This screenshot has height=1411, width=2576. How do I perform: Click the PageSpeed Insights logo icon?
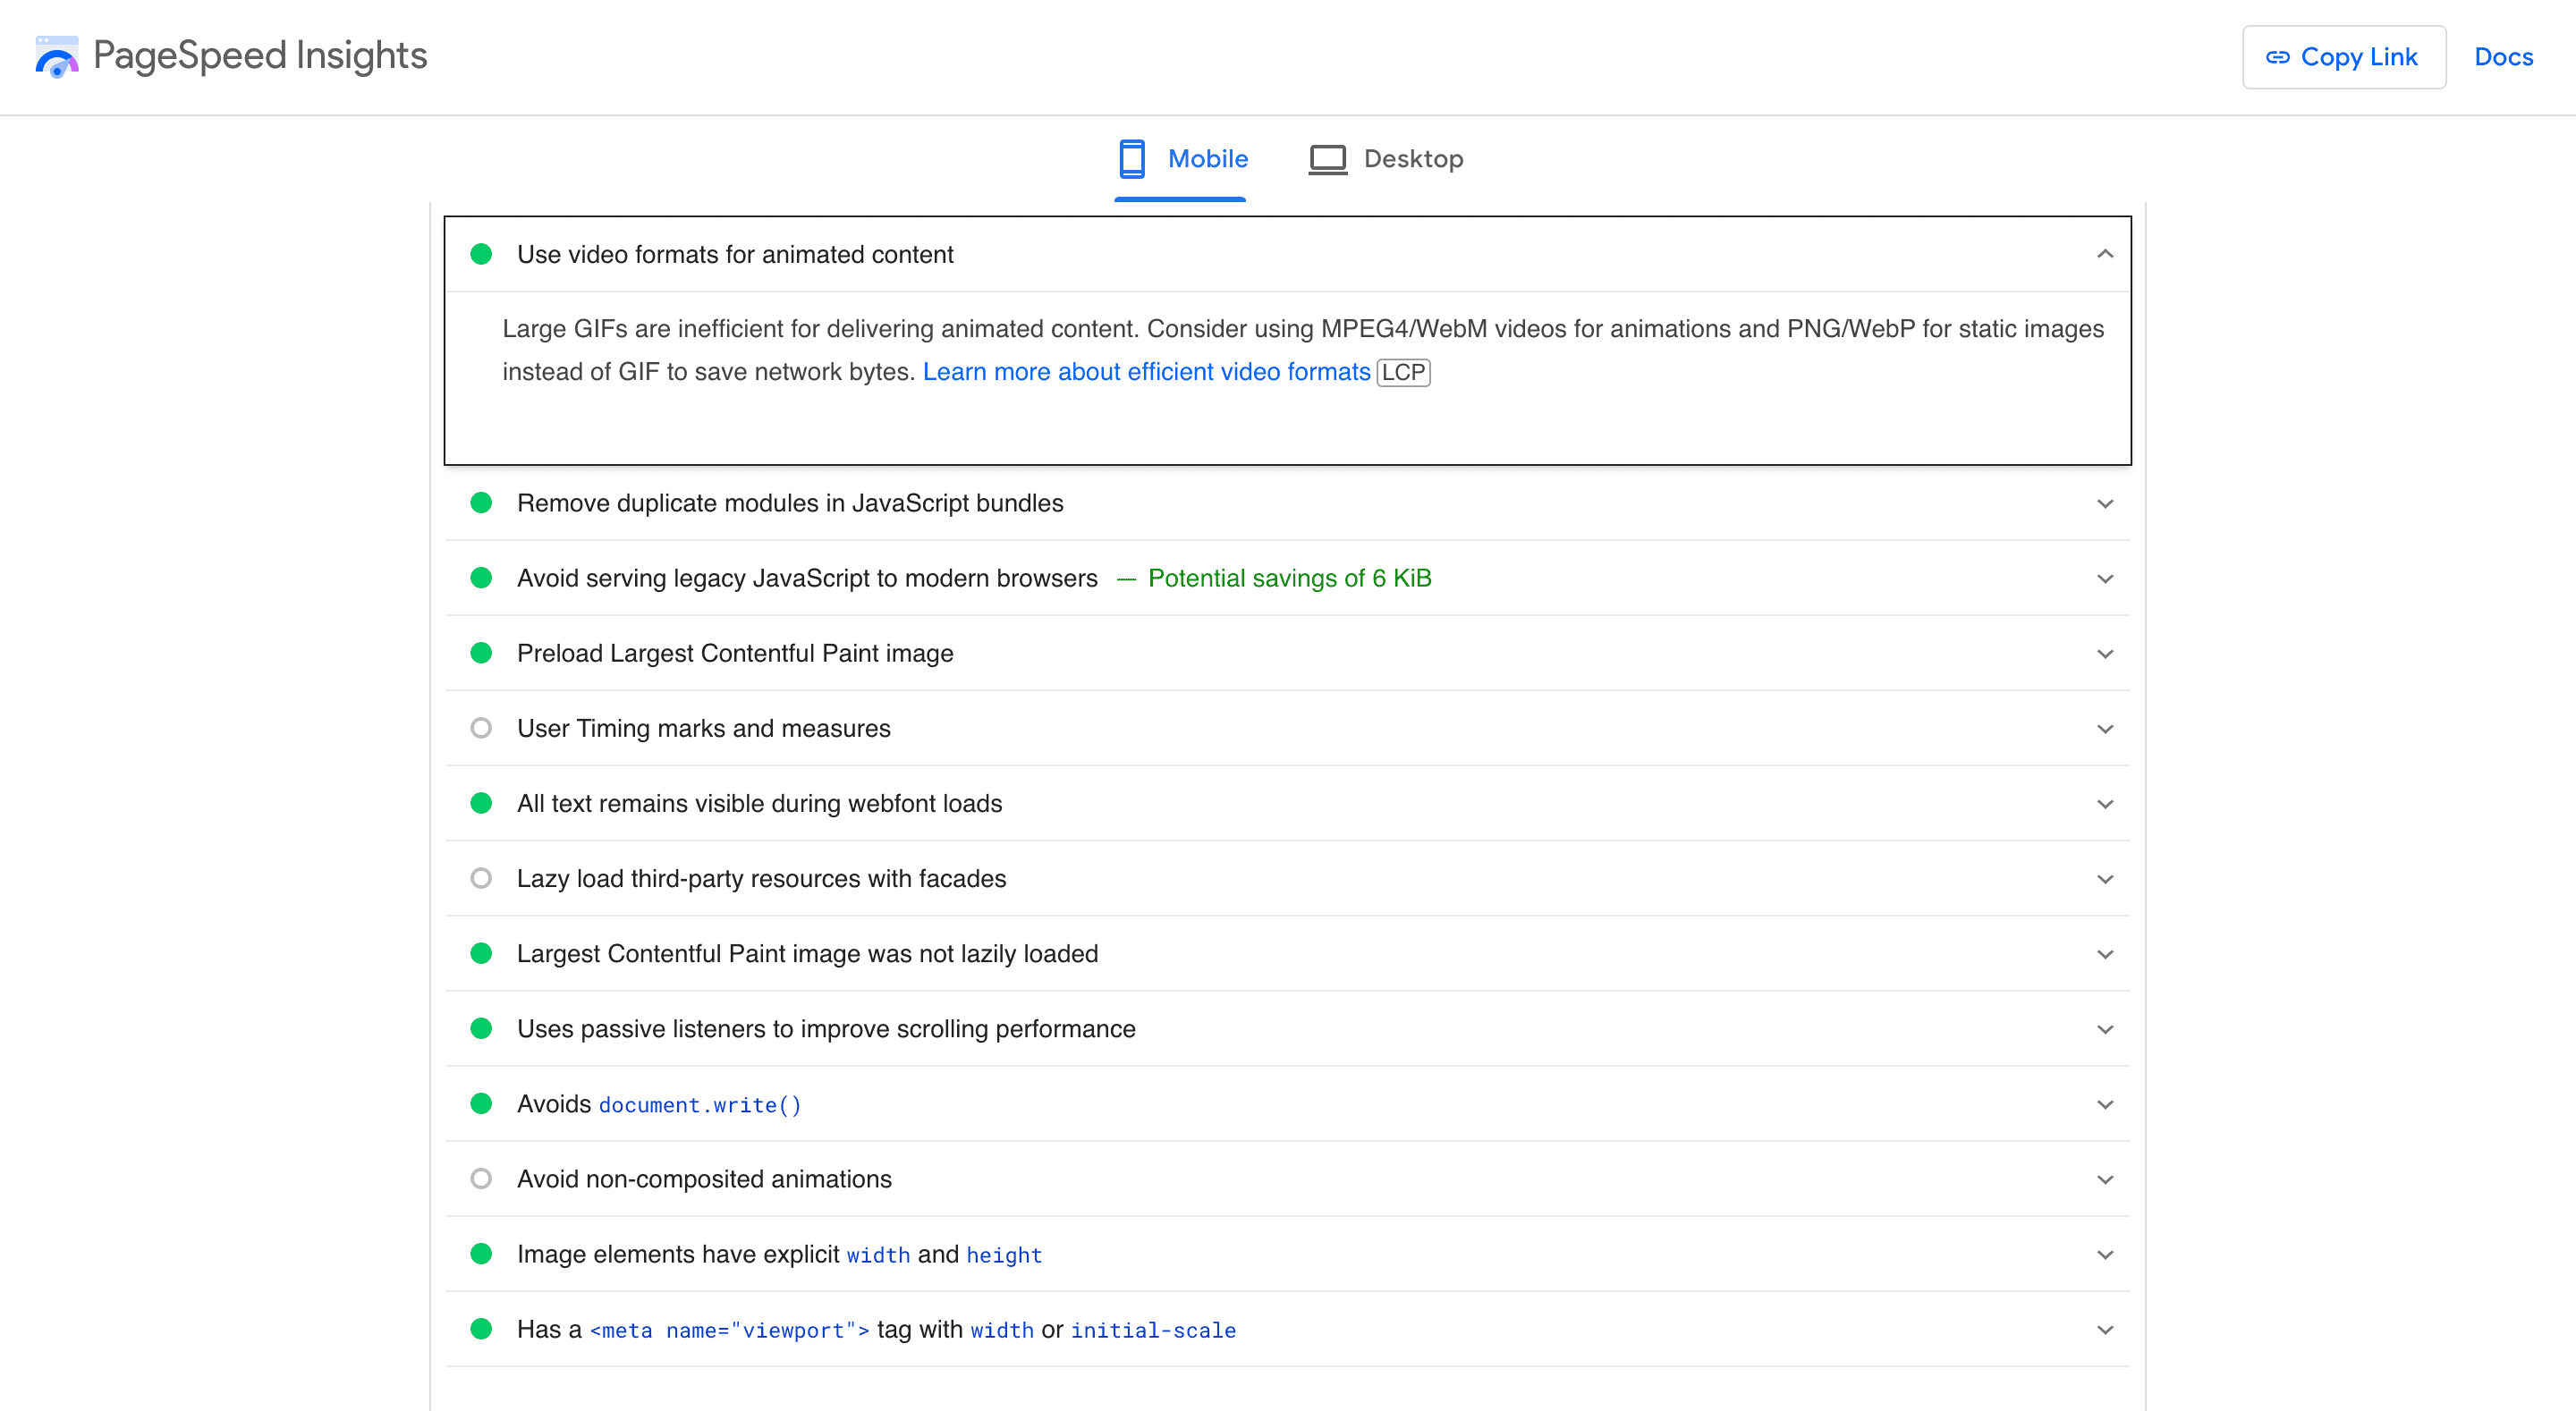pyautogui.click(x=57, y=56)
